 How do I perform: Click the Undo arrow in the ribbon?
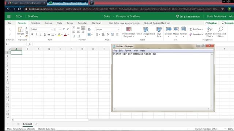(x=10, y=29)
